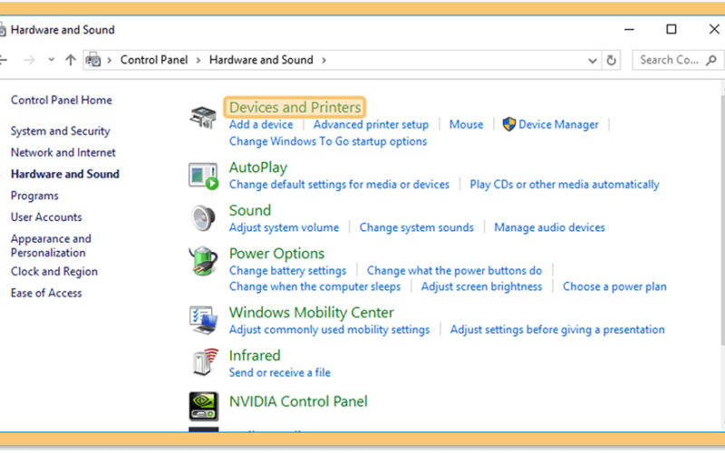The width and height of the screenshot is (725, 453).
Task: Click the refresh button in address bar
Action: click(x=611, y=60)
